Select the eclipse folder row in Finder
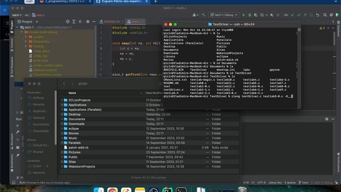This screenshot has height=192, width=341. pyautogui.click(x=149, y=129)
